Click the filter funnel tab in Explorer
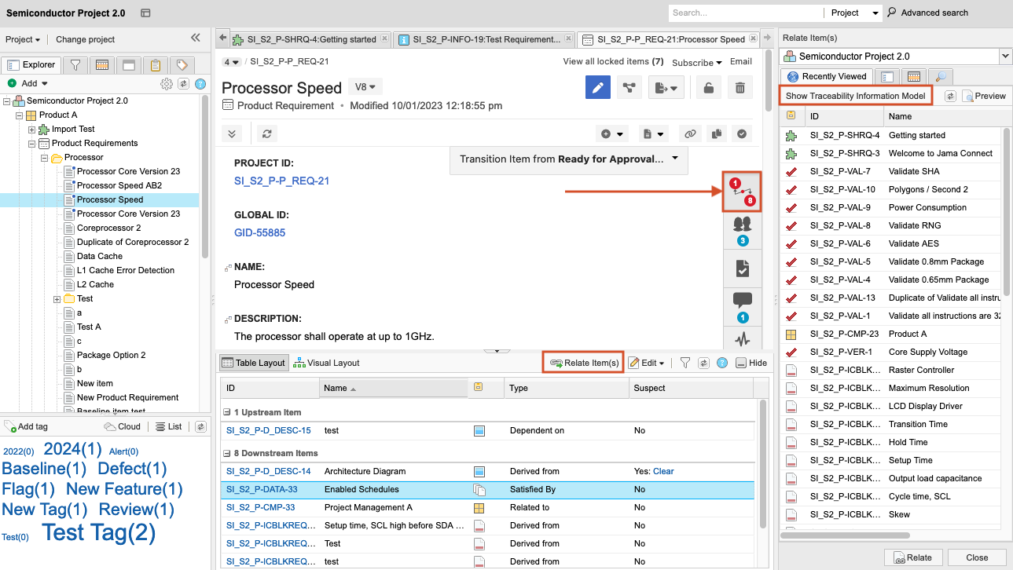 (x=75, y=65)
